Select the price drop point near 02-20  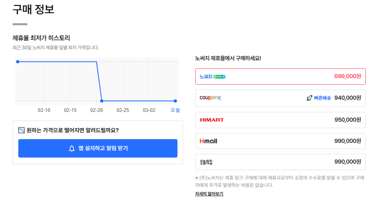pyautogui.click(x=102, y=101)
